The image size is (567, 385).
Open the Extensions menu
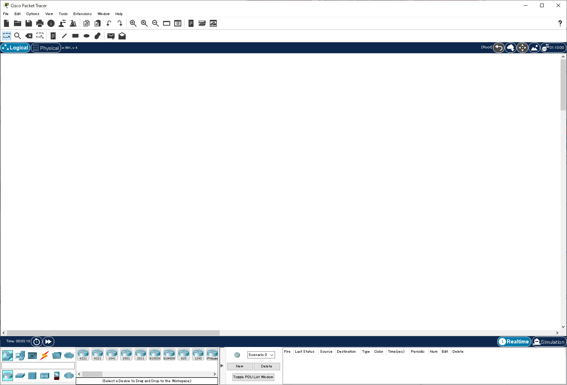(82, 14)
